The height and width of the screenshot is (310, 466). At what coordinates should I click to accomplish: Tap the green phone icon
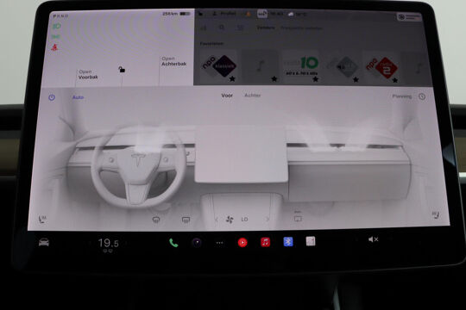173,243
